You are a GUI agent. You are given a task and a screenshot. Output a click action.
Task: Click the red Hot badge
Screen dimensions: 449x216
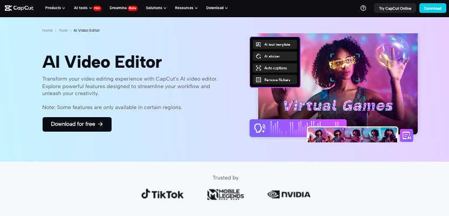(x=97, y=8)
